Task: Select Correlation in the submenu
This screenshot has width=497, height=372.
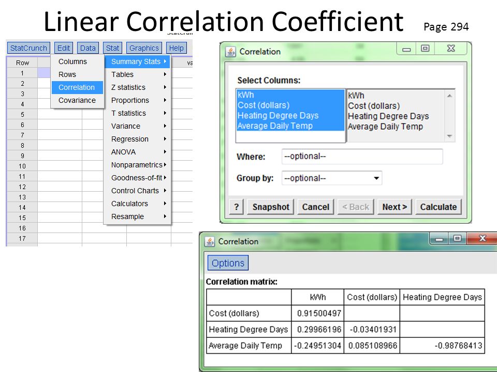Action: tap(77, 87)
